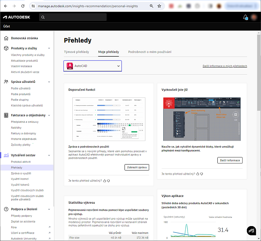Thumbs up the Vyzkoušeli jste již card
Image resolution: width=261 pixels, height=241 pixels.
tap(197, 174)
